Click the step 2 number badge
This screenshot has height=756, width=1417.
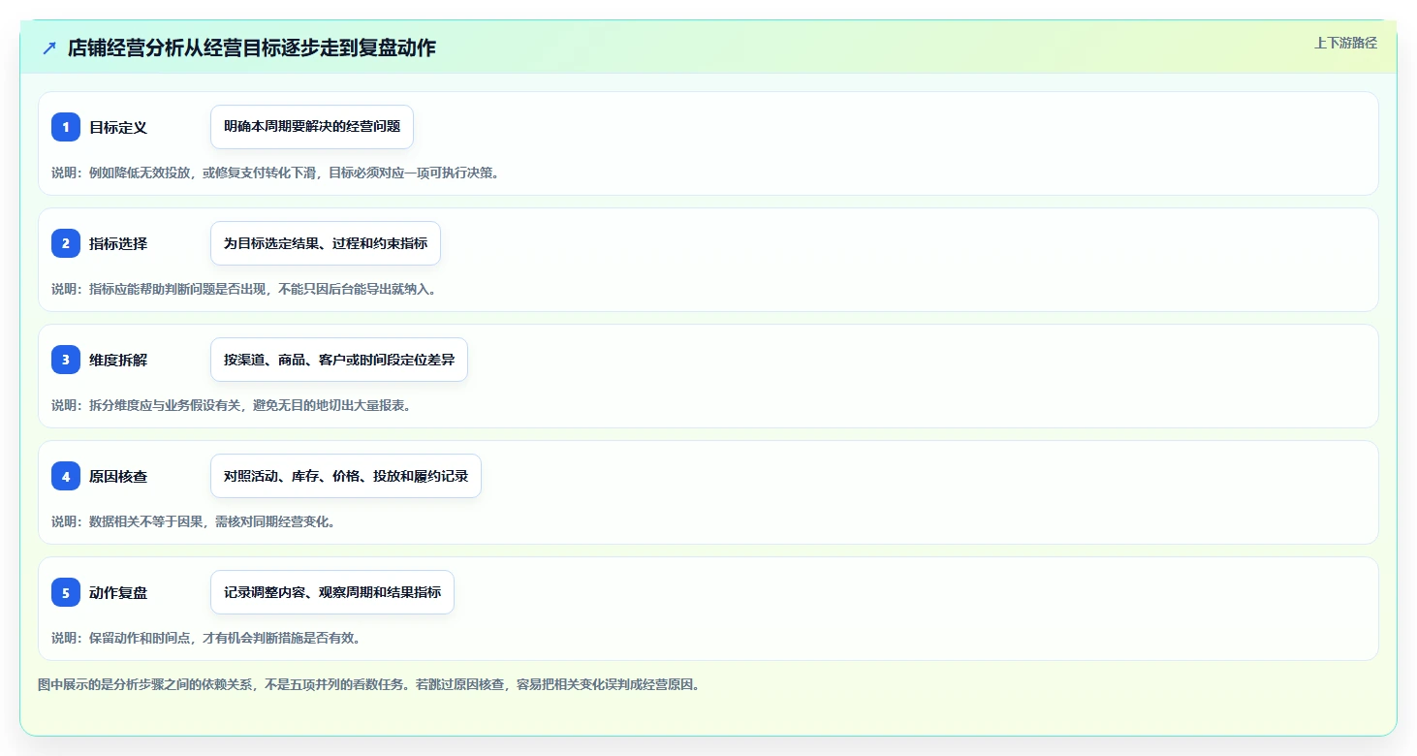[66, 243]
